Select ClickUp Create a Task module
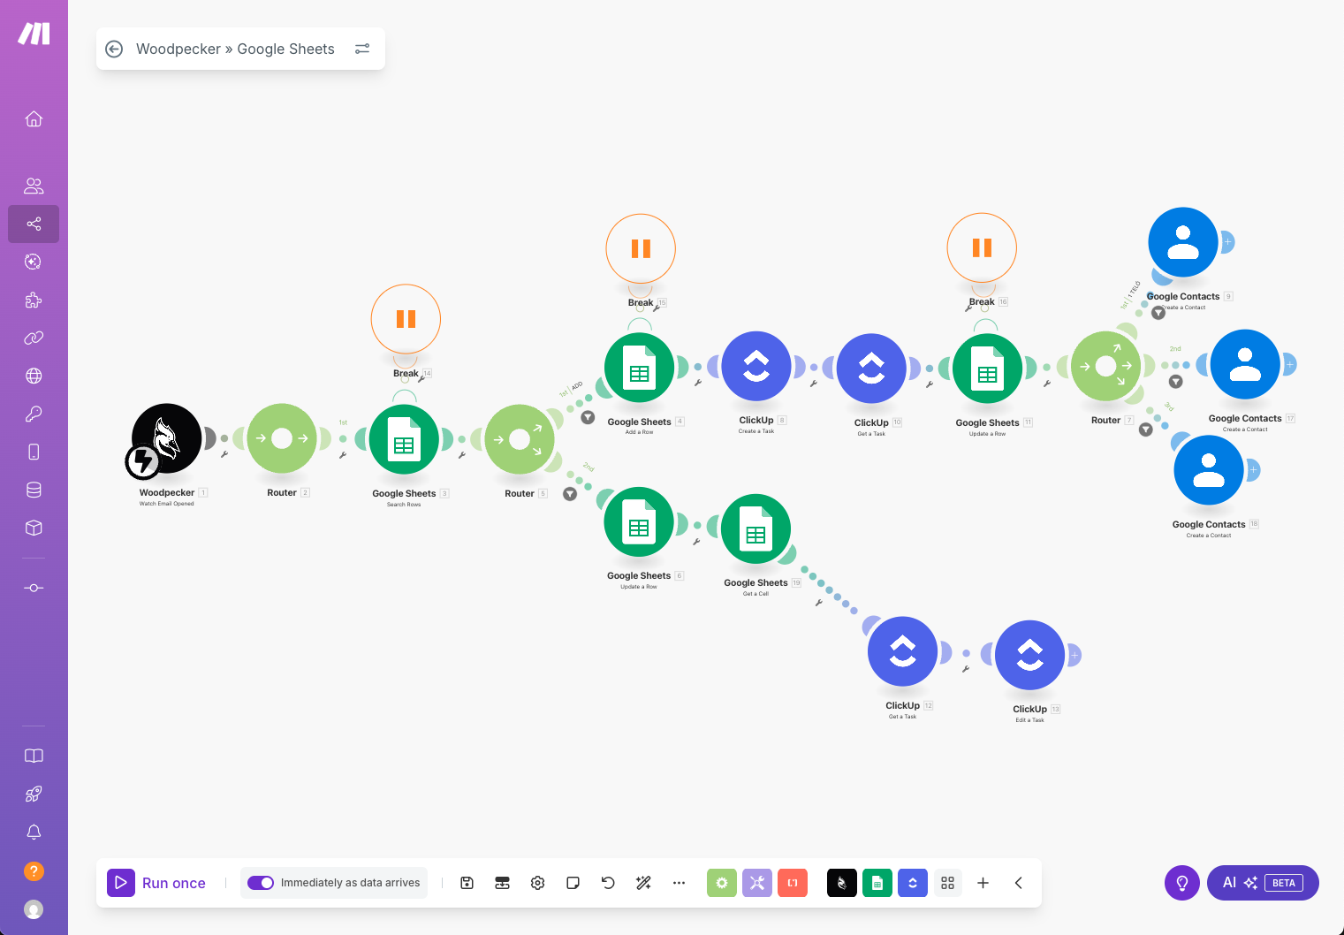This screenshot has height=935, width=1344. click(756, 367)
